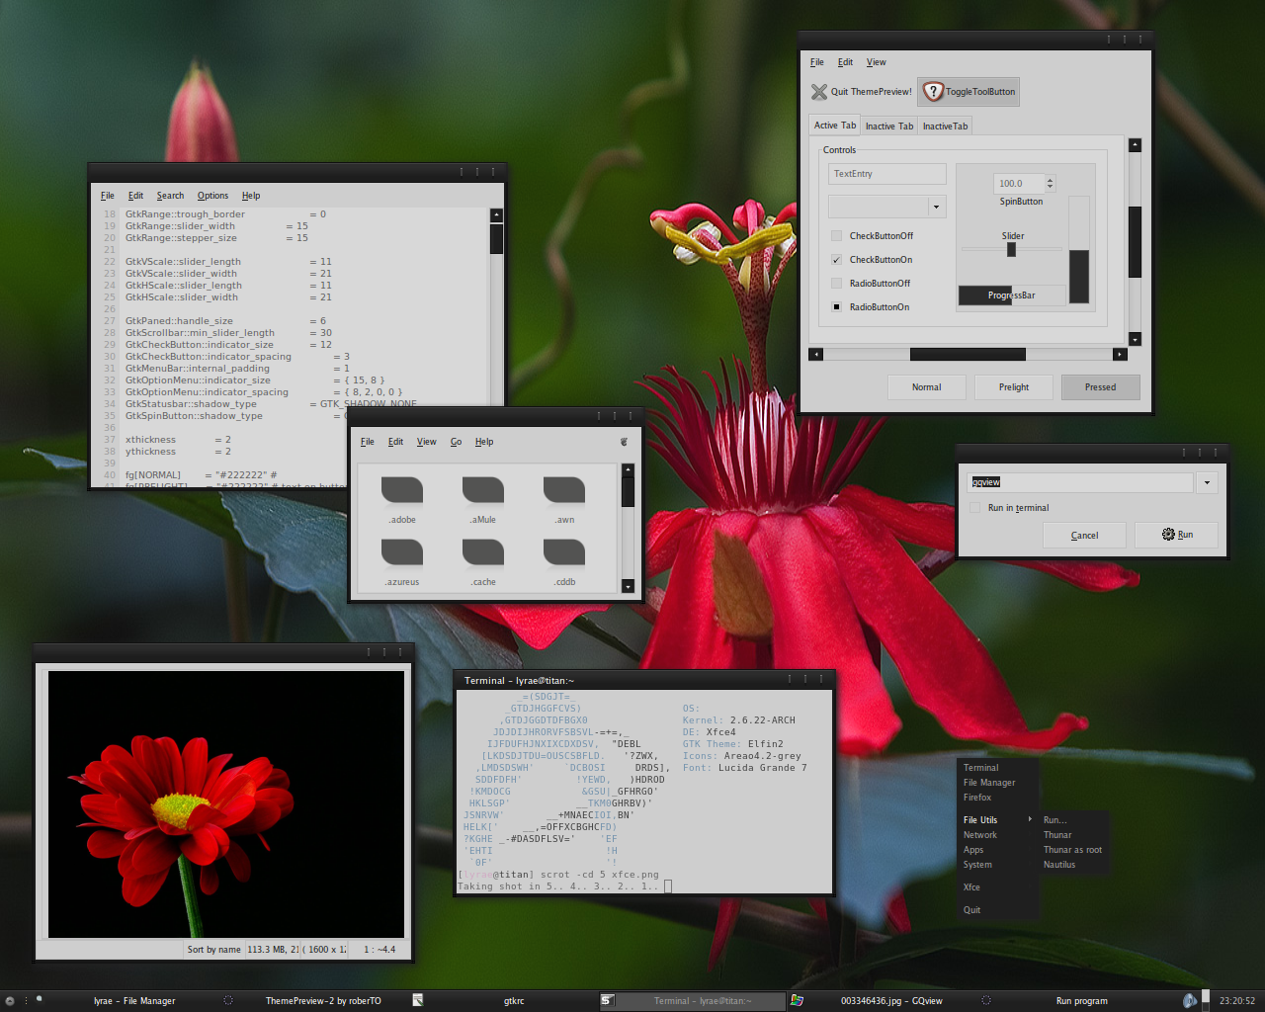
Task: Select the RadioButtonOff radio button
Action: tap(837, 284)
